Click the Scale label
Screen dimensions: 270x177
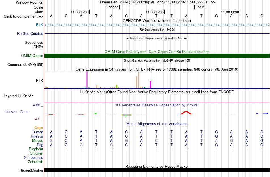pyautogui.click(x=39, y=7)
